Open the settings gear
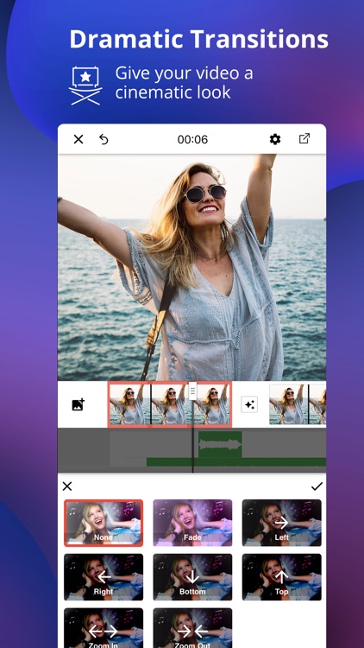 (275, 139)
